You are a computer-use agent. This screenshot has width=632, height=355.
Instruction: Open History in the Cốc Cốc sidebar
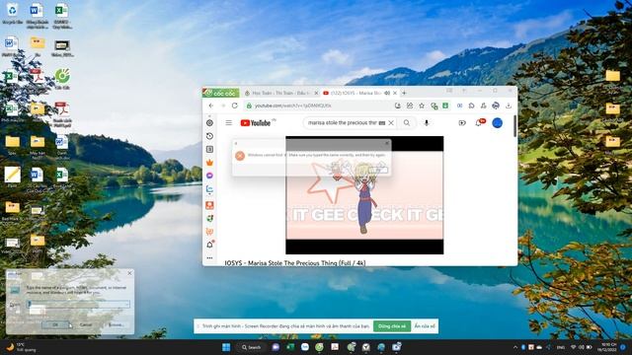pos(209,136)
